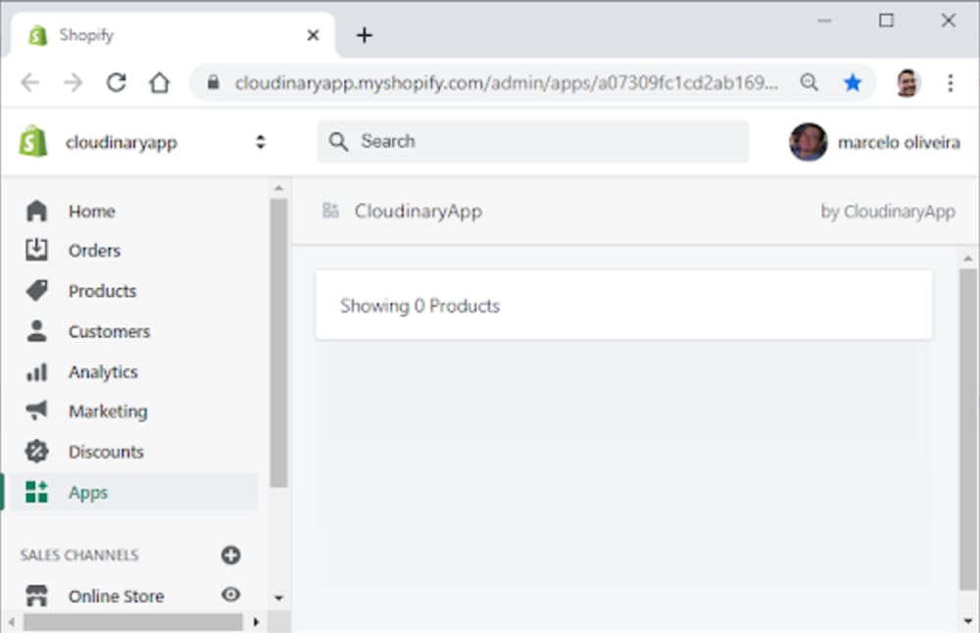The width and height of the screenshot is (980, 633).
Task: Click the Search field
Action: (532, 141)
